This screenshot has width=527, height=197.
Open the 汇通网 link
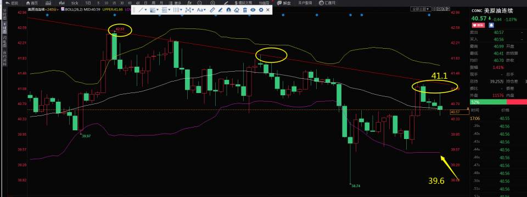click(x=327, y=3)
